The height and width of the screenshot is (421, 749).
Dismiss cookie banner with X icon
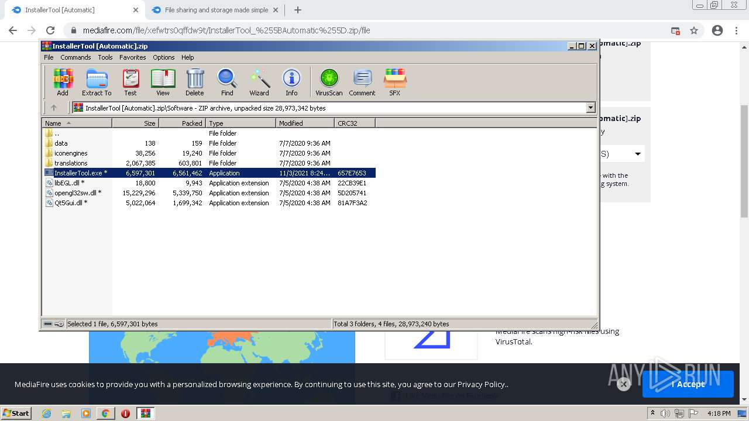point(623,384)
